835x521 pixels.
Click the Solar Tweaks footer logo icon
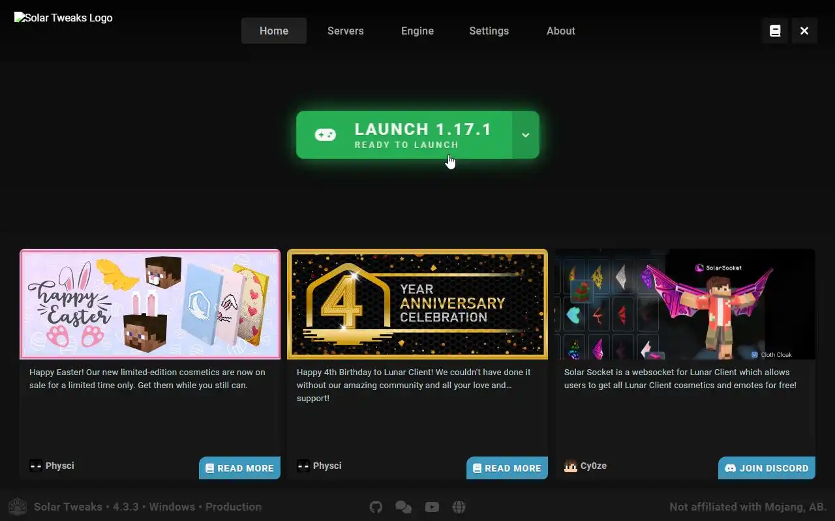(x=18, y=507)
